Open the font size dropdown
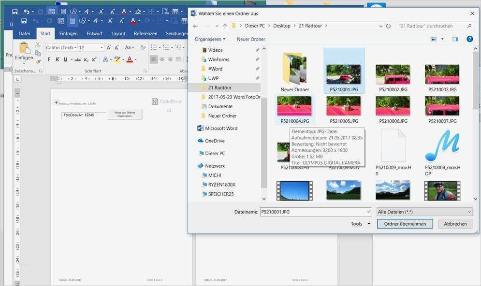This screenshot has width=481, height=286. click(102, 47)
